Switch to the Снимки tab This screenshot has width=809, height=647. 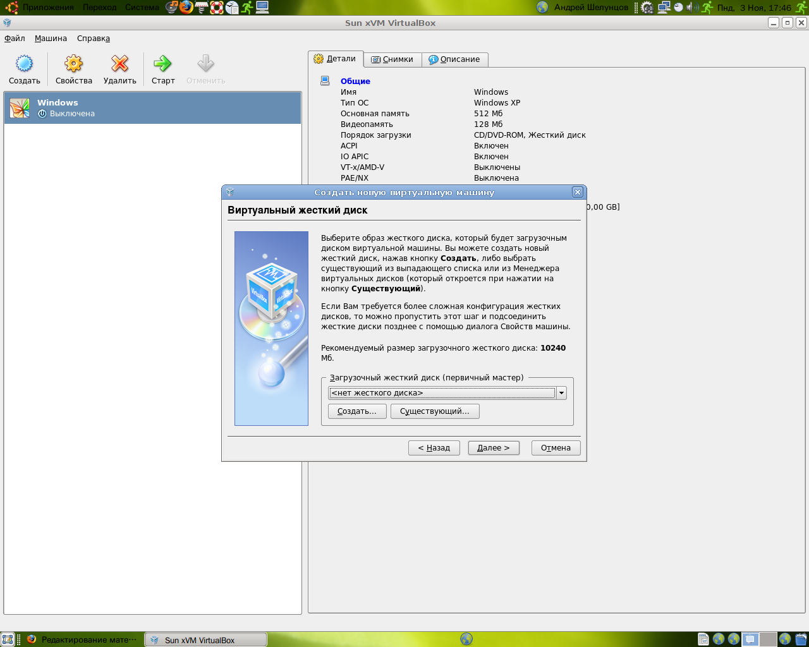point(392,59)
